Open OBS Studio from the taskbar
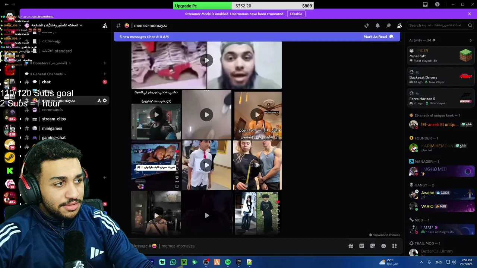 coord(206,262)
